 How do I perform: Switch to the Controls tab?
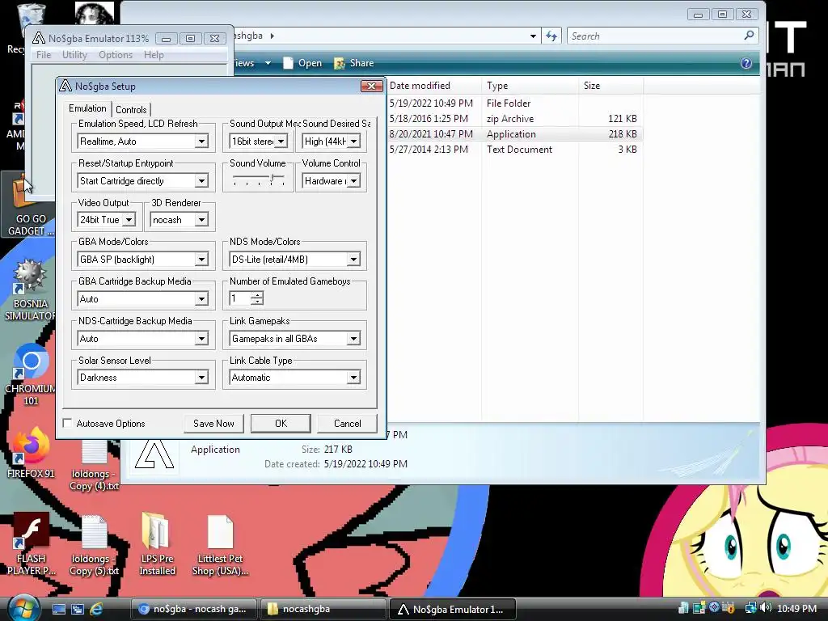coord(131,109)
